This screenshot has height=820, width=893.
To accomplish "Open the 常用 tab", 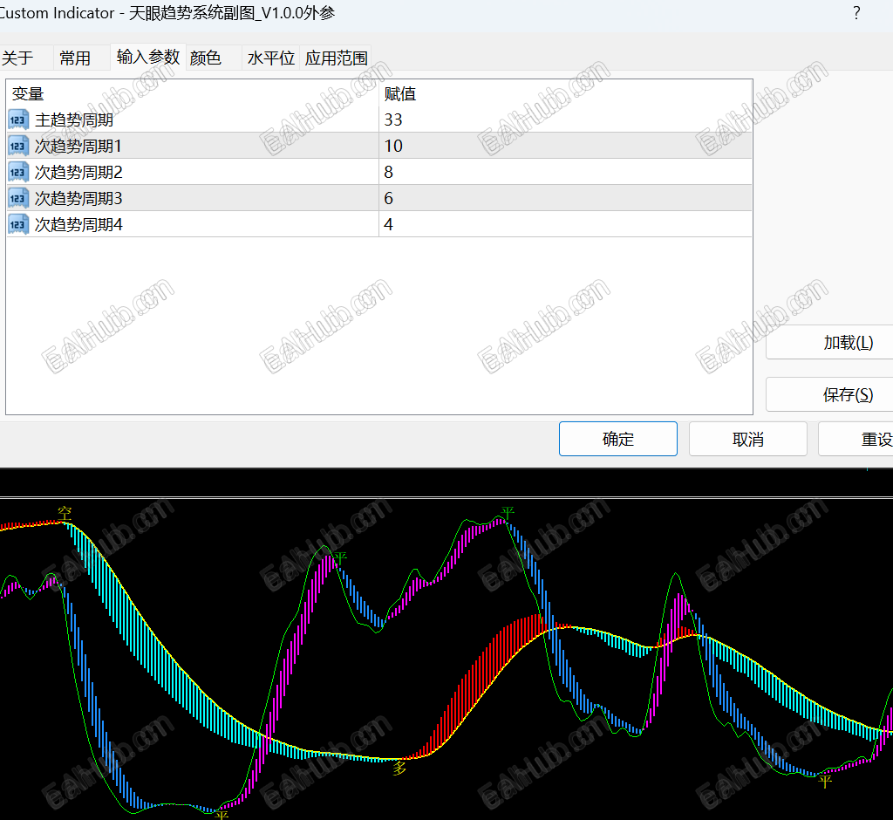I will pos(75,58).
